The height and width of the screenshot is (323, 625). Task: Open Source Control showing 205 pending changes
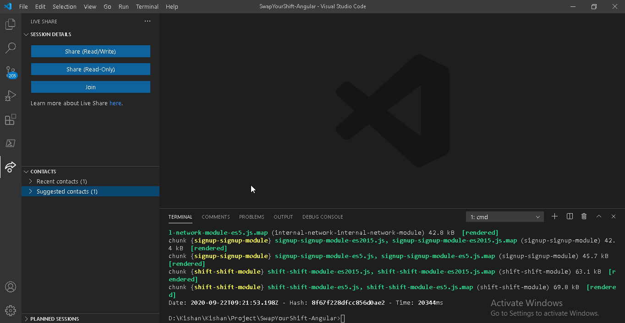pos(10,72)
